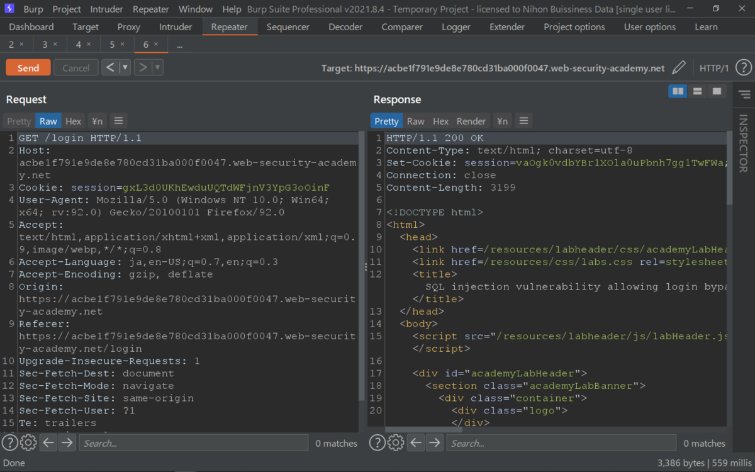This screenshot has height=472, width=755.
Task: Switch to the Target tab
Action: click(86, 27)
